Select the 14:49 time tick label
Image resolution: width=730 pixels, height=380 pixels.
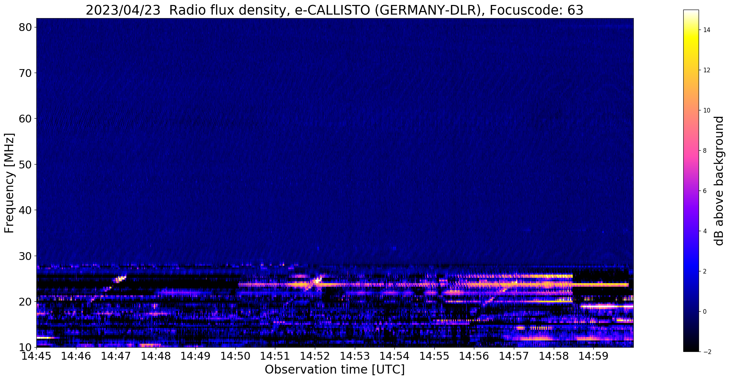point(195,356)
